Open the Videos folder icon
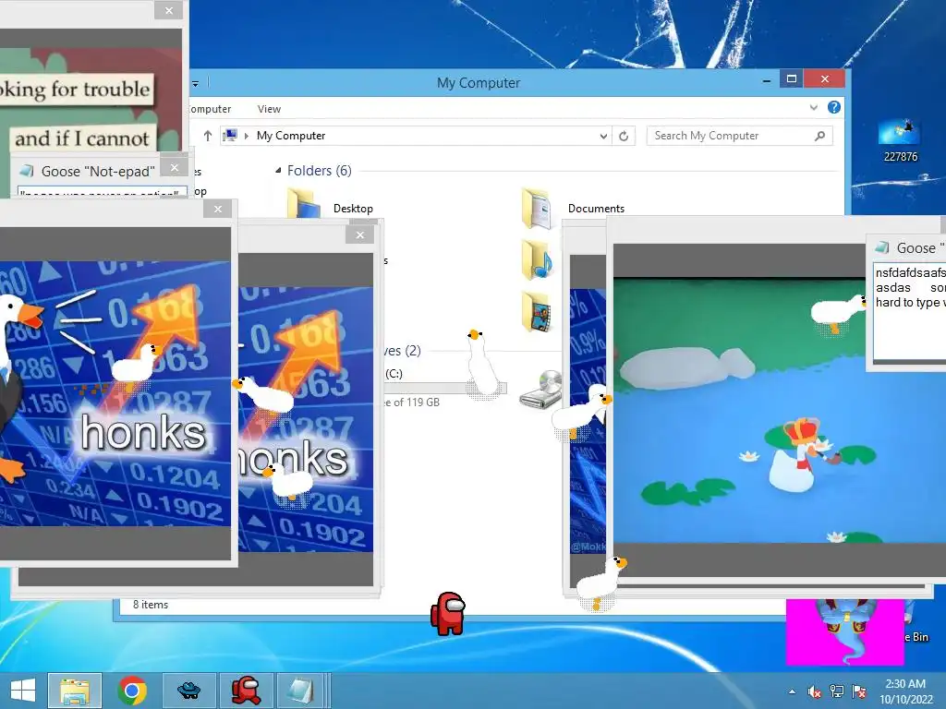This screenshot has width=946, height=709. [x=537, y=312]
